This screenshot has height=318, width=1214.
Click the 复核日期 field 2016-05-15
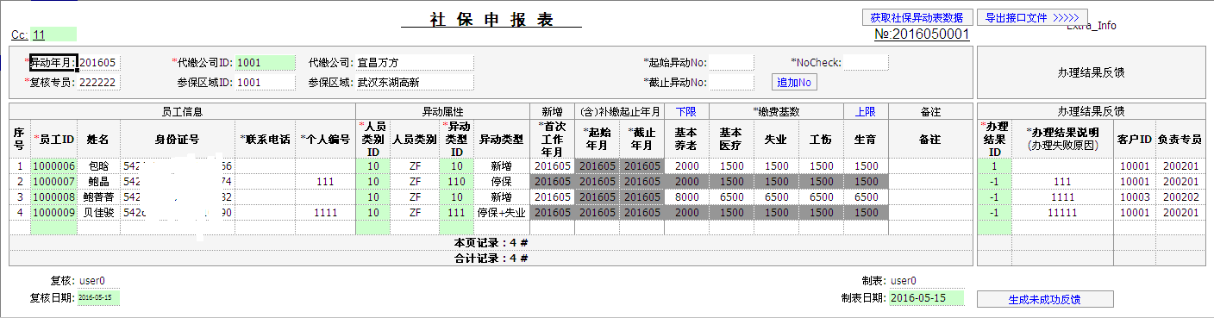(x=99, y=297)
